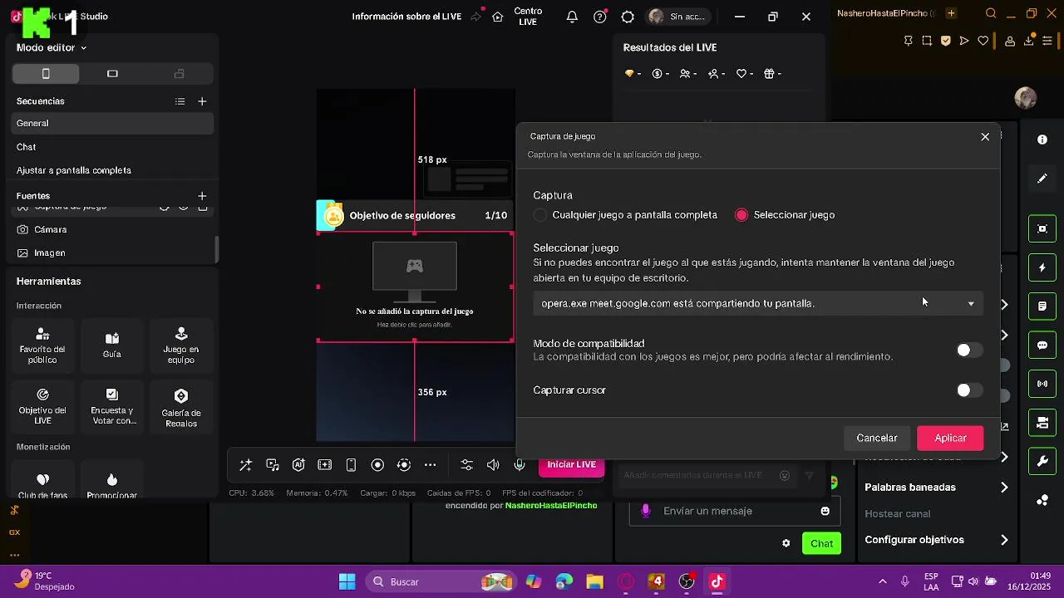Open help question mark icon
1064x598 pixels.
(599, 17)
